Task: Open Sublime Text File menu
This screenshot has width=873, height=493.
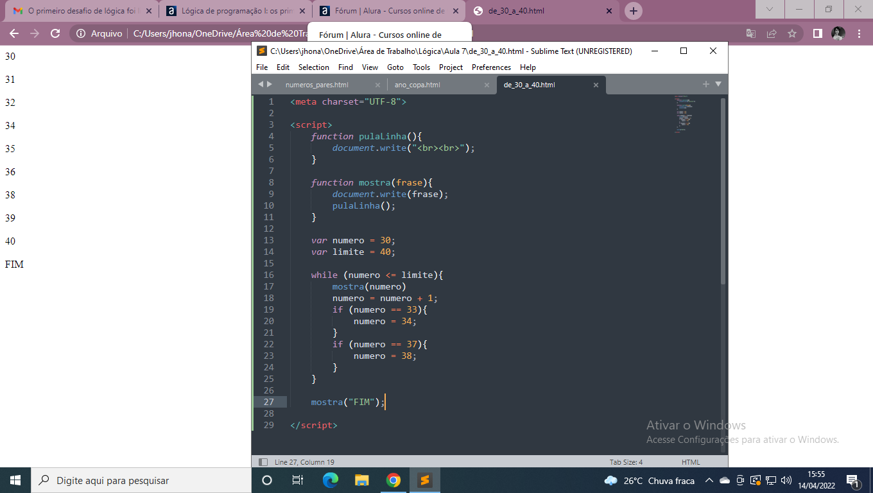Action: [262, 67]
